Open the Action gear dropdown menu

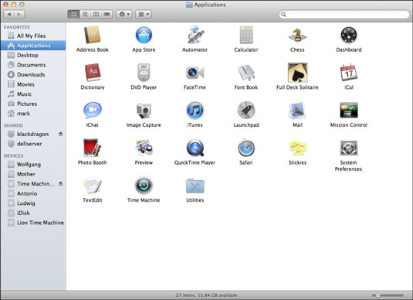click(124, 14)
